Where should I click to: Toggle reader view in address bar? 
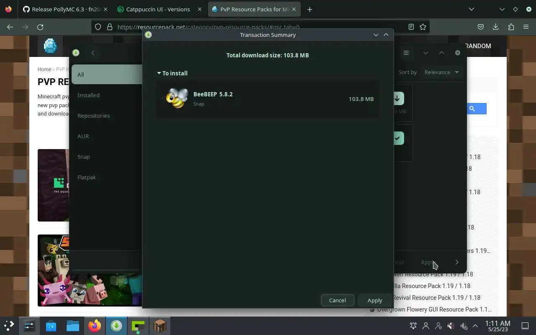[411, 27]
